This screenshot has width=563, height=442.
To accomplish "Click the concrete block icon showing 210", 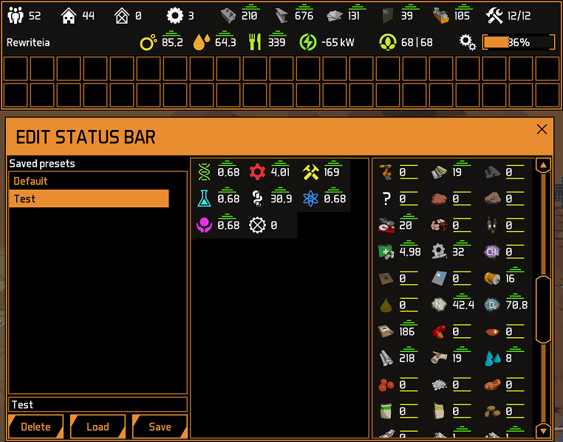I will pos(228,15).
